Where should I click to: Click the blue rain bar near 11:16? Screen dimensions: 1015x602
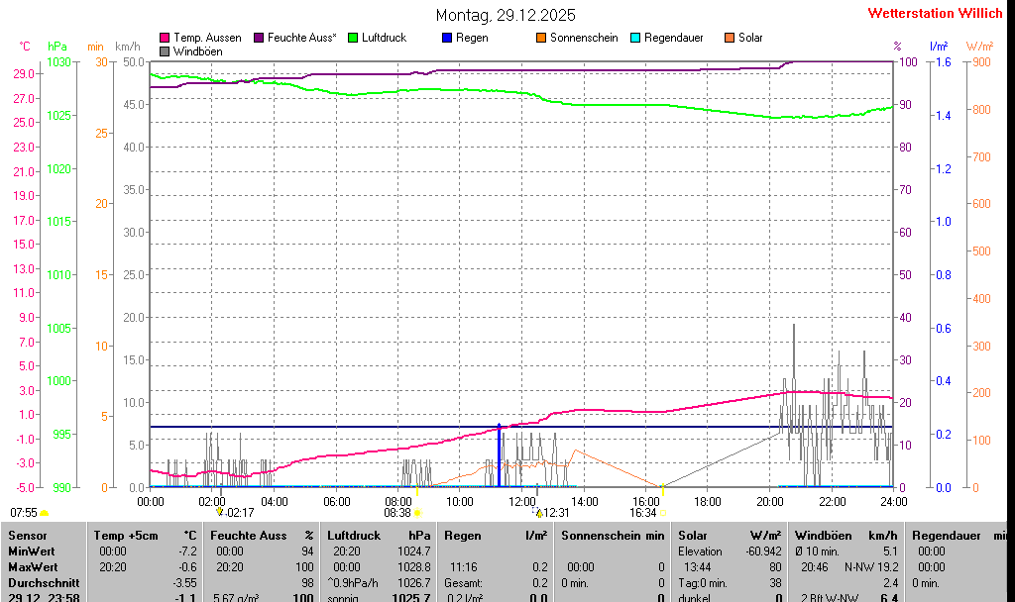[499, 455]
